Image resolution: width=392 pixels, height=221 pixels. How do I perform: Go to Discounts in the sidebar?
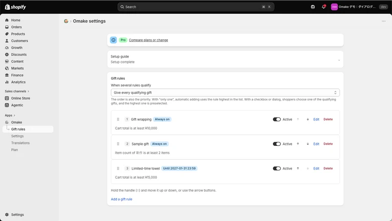coord(19,55)
